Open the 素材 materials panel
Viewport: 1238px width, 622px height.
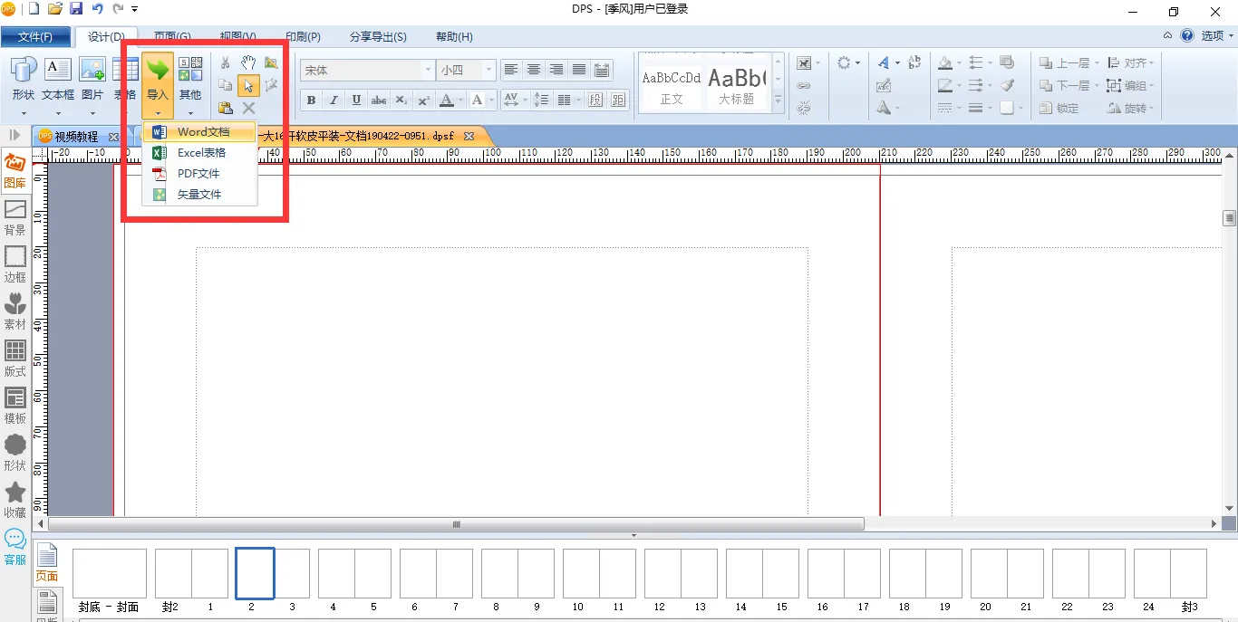click(15, 311)
